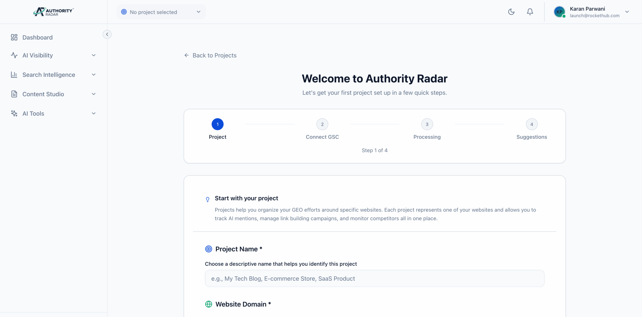This screenshot has height=317, width=642.
Task: Click the Welcome to Authority Radar heading
Action: [374, 79]
